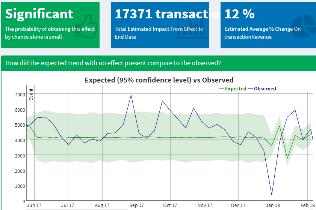
Task: Click the 7000 y-axis label
Action: click(x=20, y=94)
